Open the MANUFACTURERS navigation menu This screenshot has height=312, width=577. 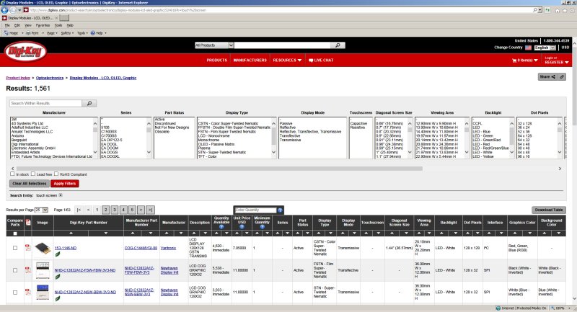coord(250,60)
